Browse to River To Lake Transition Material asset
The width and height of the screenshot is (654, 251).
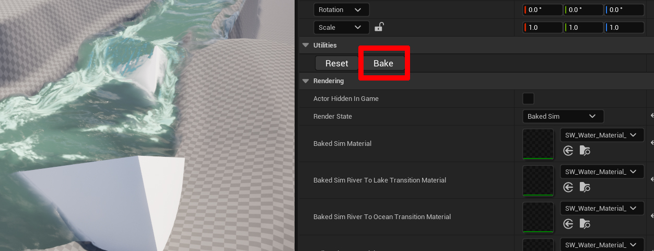pos(585,187)
